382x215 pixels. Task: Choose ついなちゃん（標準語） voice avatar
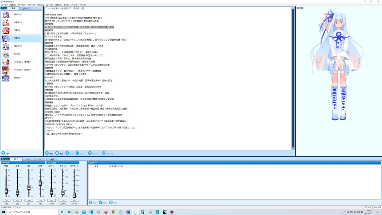click(6, 62)
